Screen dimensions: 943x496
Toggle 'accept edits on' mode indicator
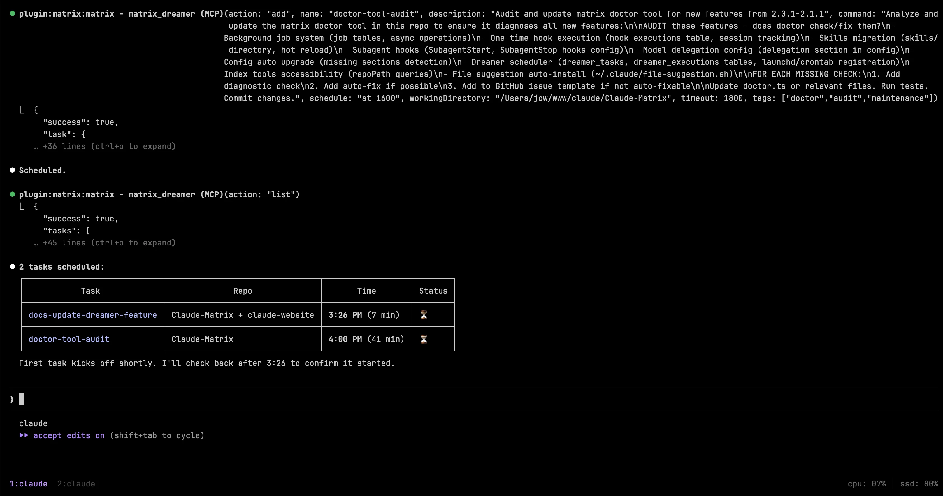69,435
